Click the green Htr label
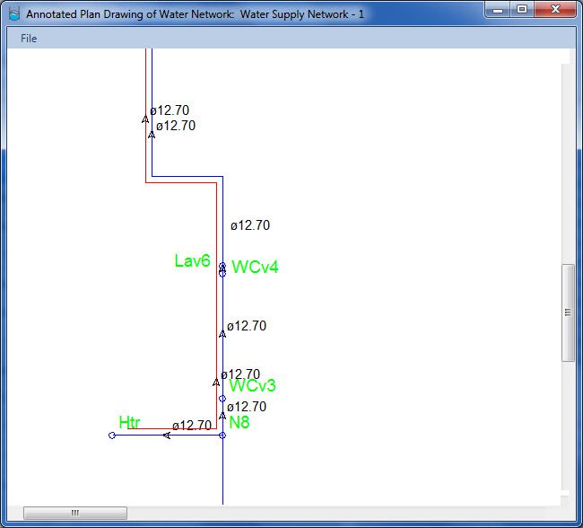Viewport: 583px width, 528px height. pyautogui.click(x=129, y=422)
